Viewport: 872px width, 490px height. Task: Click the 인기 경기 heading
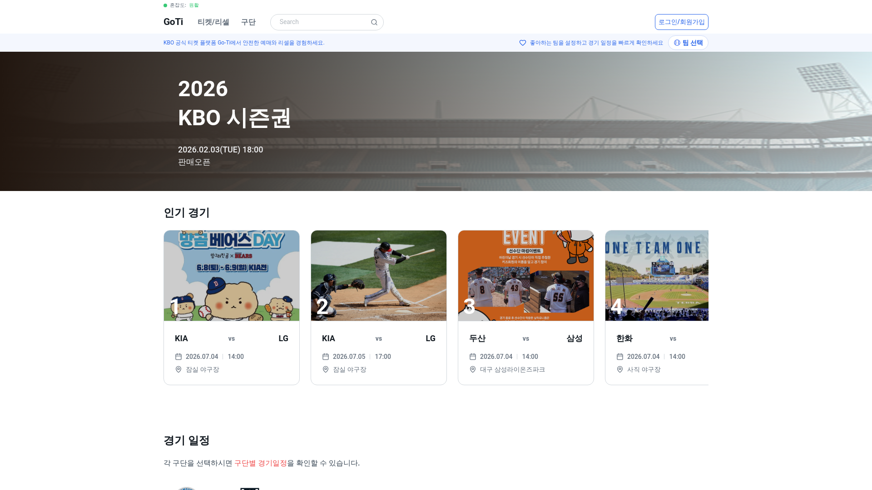pos(187,213)
